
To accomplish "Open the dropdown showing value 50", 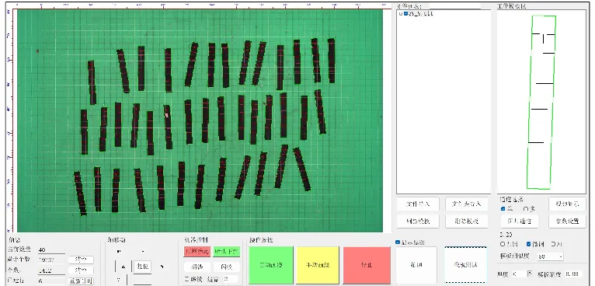I will (x=550, y=256).
